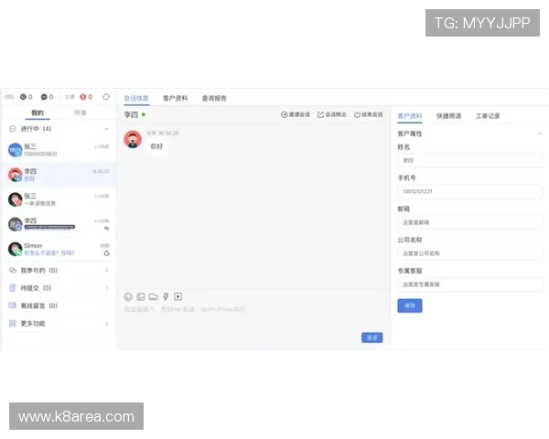The image size is (549, 439).
Task: Click the refresh icon above conversation list
Action: tap(106, 97)
